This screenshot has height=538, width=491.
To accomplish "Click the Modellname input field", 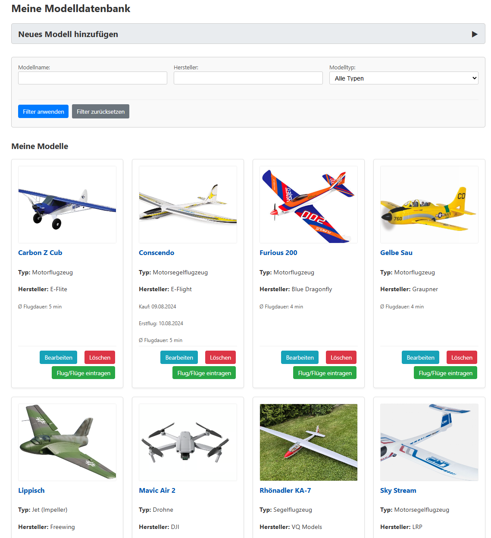I will [x=92, y=78].
